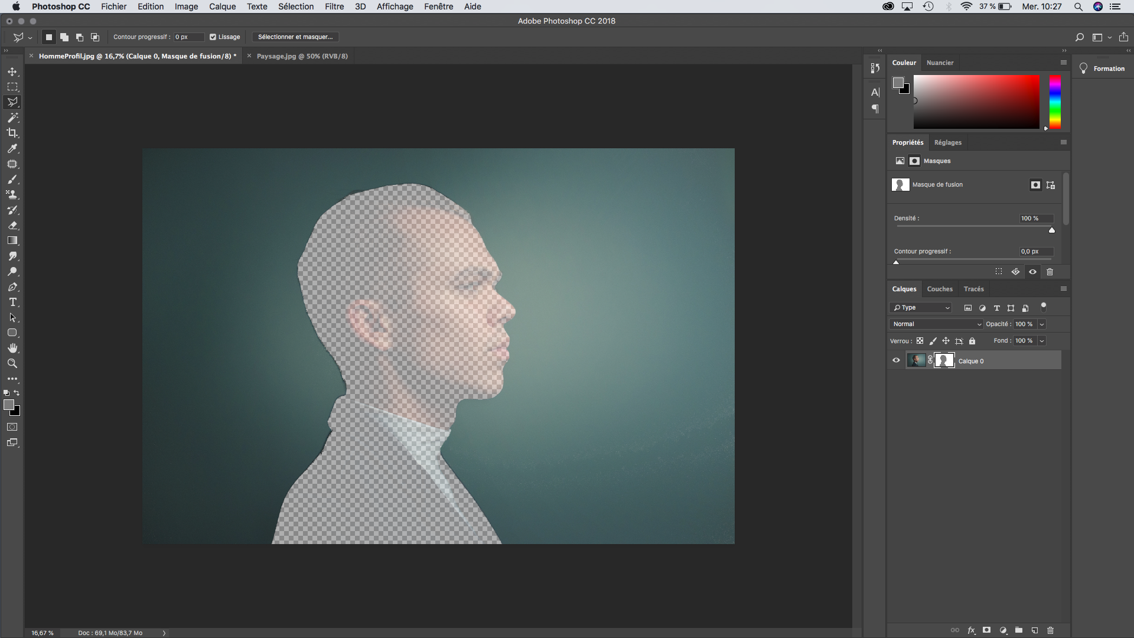1134x638 pixels.
Task: Click the mask thumbnail on Calque 0
Action: [944, 360]
